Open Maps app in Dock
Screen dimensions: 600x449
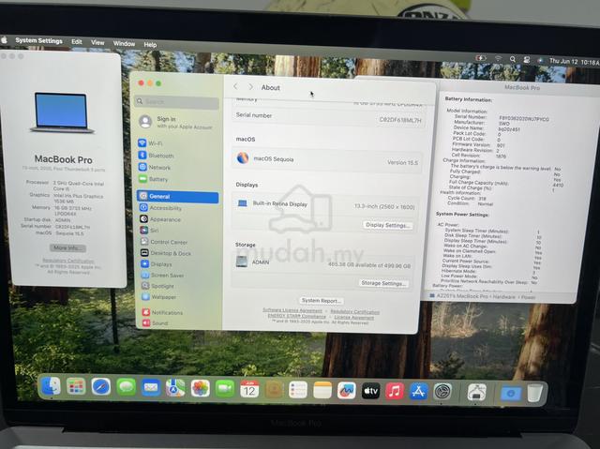[175, 388]
